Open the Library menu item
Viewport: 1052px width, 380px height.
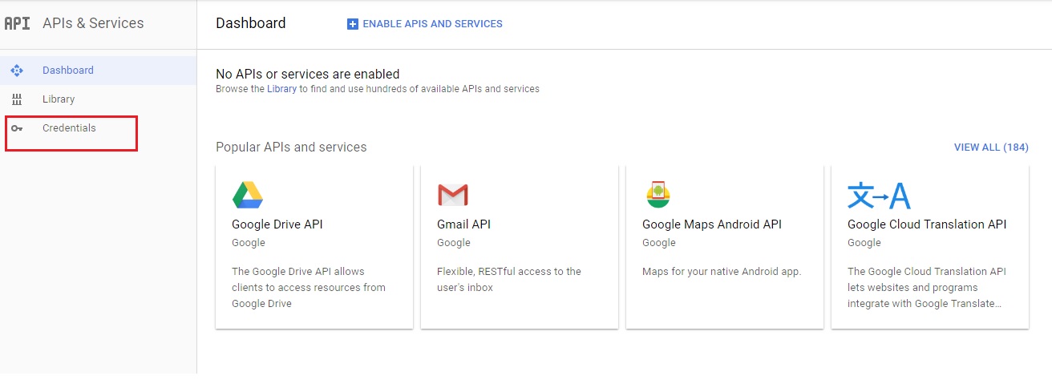click(x=98, y=99)
